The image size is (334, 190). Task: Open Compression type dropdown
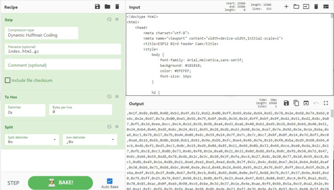pos(42,33)
